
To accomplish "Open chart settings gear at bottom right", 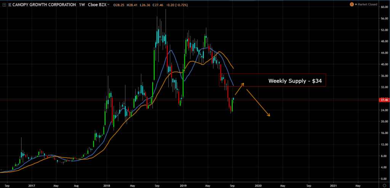I will pyautogui.click(x=384, y=185).
